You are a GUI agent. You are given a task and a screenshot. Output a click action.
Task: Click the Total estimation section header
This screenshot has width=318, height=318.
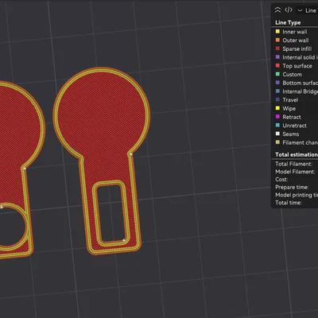(297, 154)
